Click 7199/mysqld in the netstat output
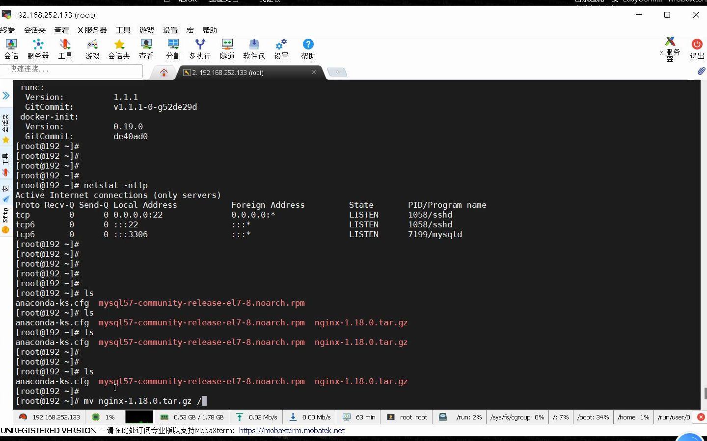Image resolution: width=707 pixels, height=441 pixels. coord(435,234)
